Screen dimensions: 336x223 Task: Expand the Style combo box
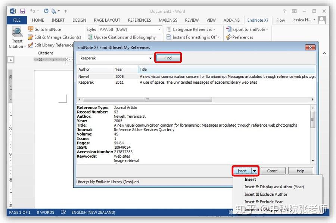pos(160,30)
